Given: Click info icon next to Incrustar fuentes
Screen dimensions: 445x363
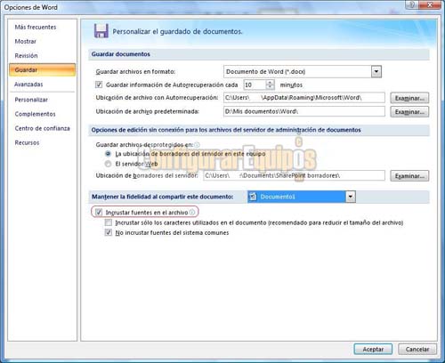Looking at the screenshot, I should pyautogui.click(x=192, y=213).
